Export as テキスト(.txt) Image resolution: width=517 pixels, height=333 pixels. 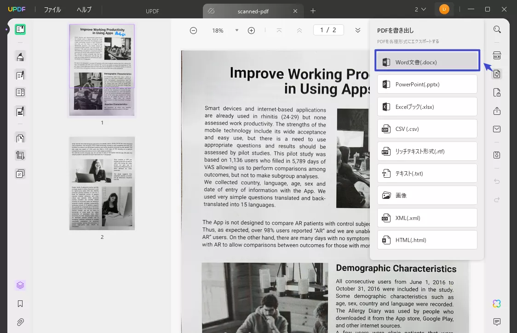click(427, 173)
